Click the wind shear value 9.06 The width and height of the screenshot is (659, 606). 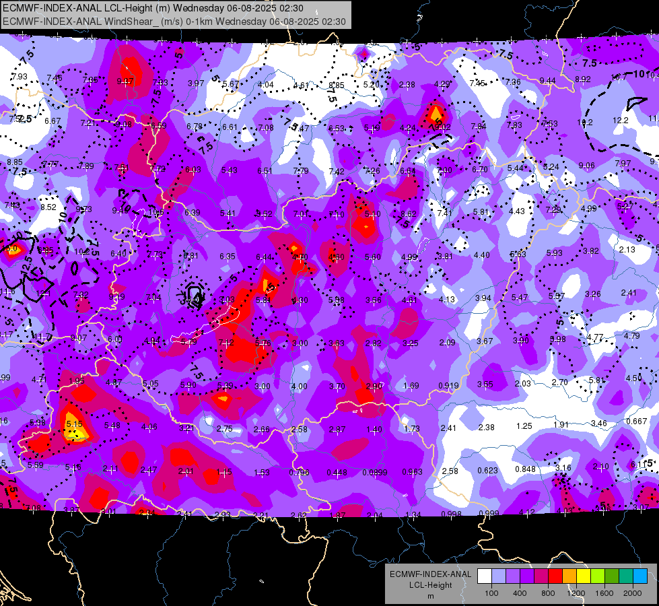(586, 166)
